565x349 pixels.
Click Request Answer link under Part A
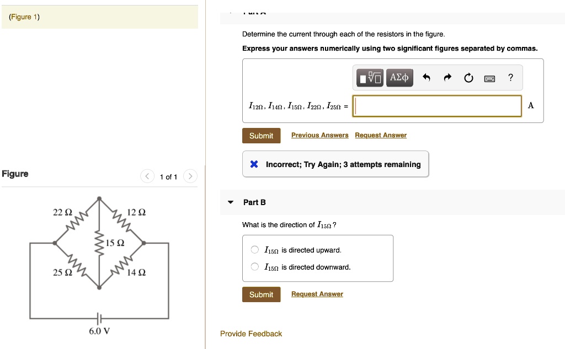pyautogui.click(x=381, y=135)
